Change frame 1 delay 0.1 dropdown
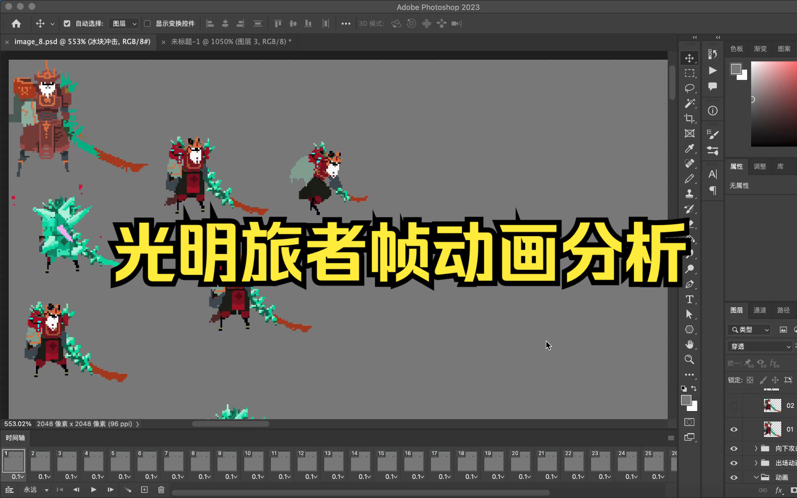This screenshot has width=797, height=498. (18, 477)
